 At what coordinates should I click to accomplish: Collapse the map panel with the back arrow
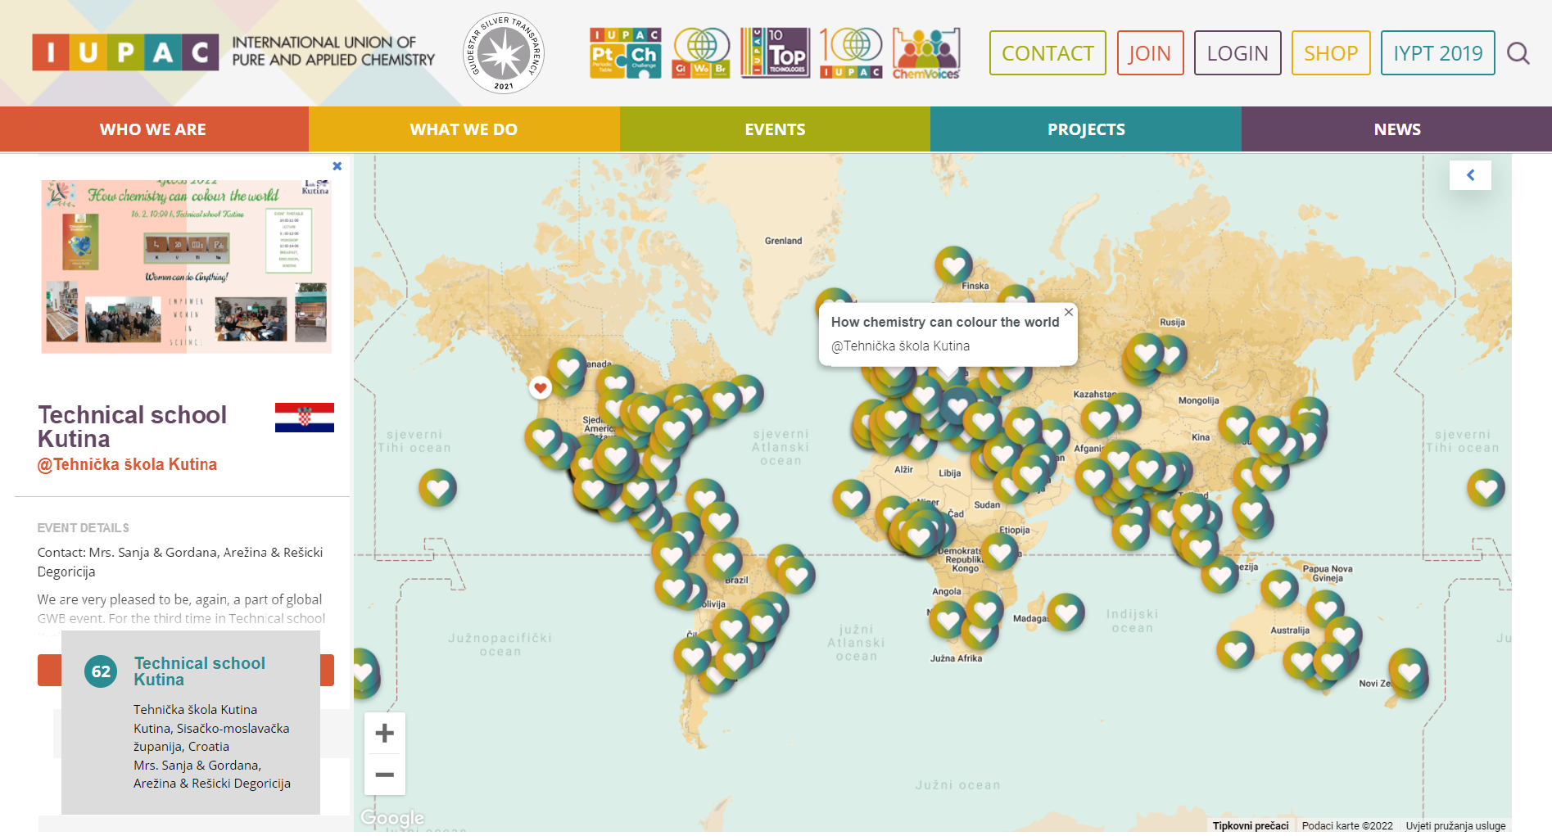point(1470,175)
